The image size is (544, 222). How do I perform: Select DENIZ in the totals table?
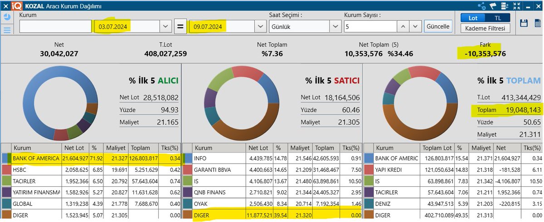click(x=453, y=203)
